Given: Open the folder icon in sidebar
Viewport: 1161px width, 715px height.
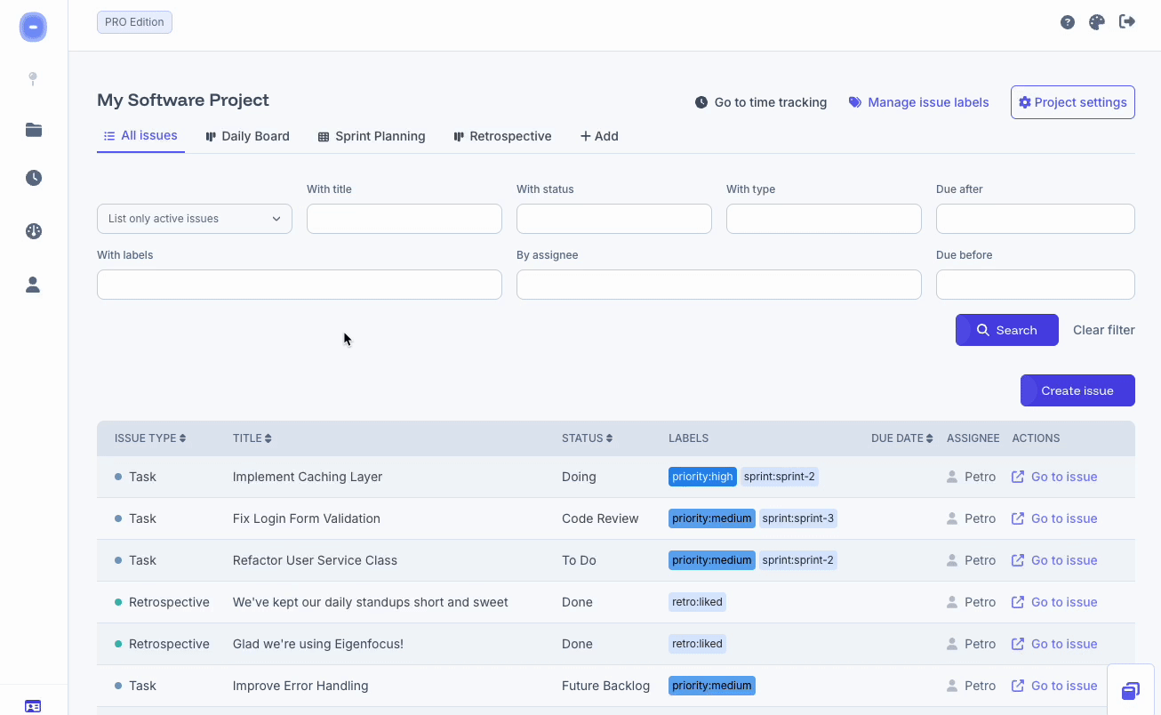Looking at the screenshot, I should tap(34, 130).
